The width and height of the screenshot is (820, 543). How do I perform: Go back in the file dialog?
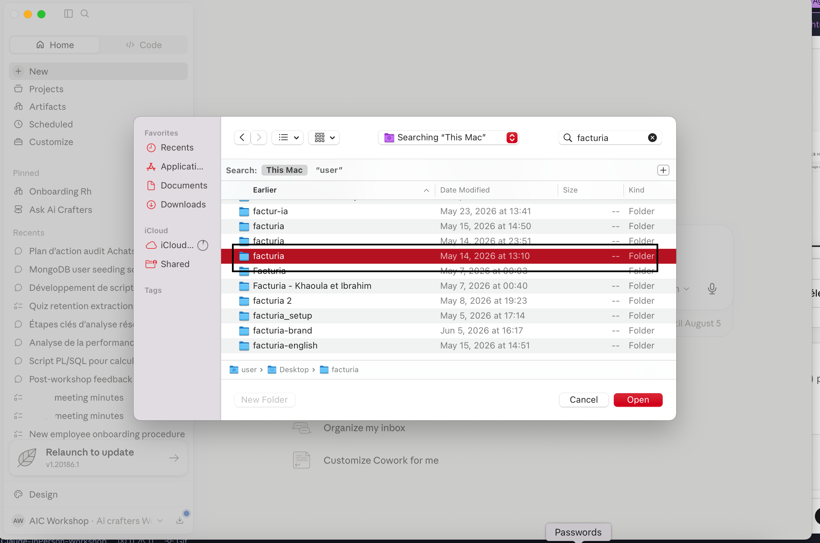(242, 138)
